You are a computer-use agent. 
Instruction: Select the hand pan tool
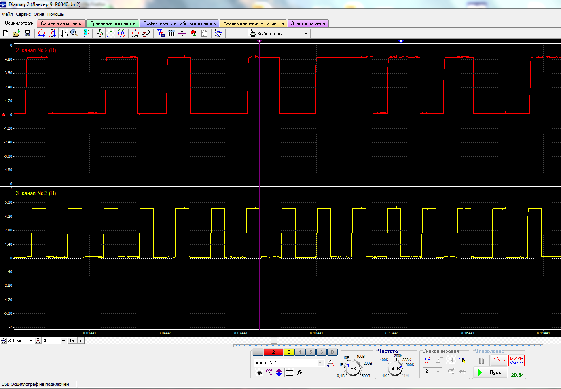(64, 33)
